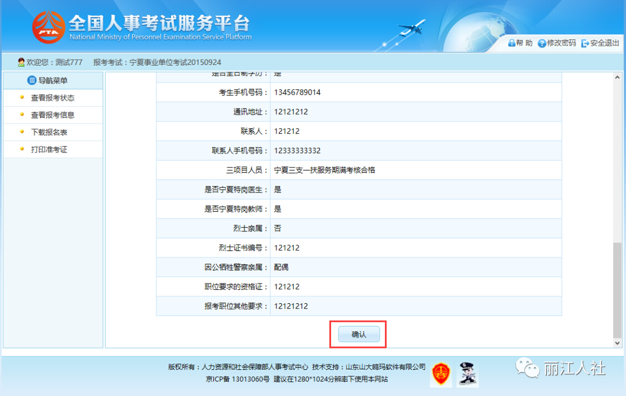The width and height of the screenshot is (626, 396).
Task: Open 查看报考状态 menu item
Action: 53,98
